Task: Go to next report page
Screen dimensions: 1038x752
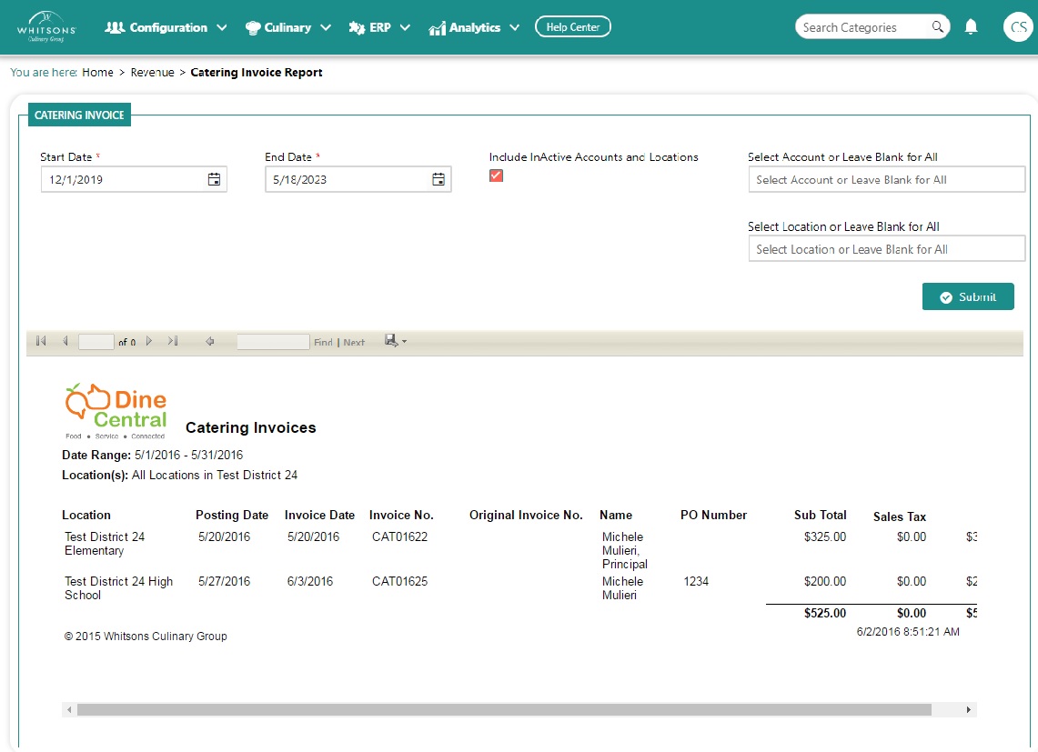Action: (149, 342)
